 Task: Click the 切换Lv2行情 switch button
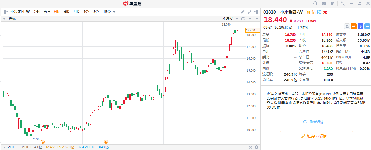tap(316, 136)
